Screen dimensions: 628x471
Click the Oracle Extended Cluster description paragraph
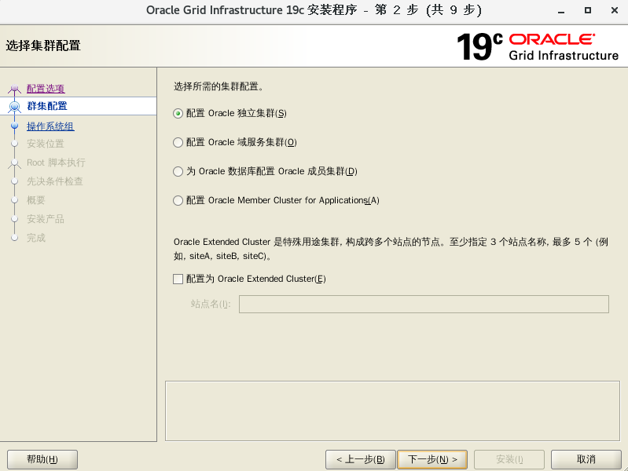click(391, 249)
